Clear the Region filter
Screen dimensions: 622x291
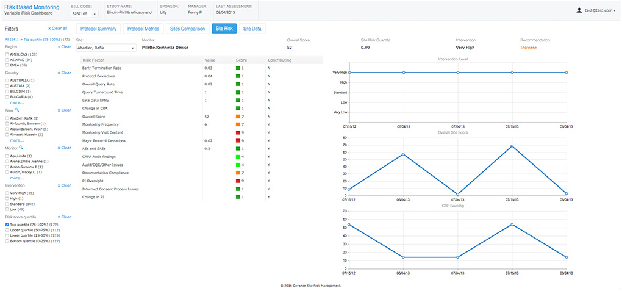[x=64, y=47]
